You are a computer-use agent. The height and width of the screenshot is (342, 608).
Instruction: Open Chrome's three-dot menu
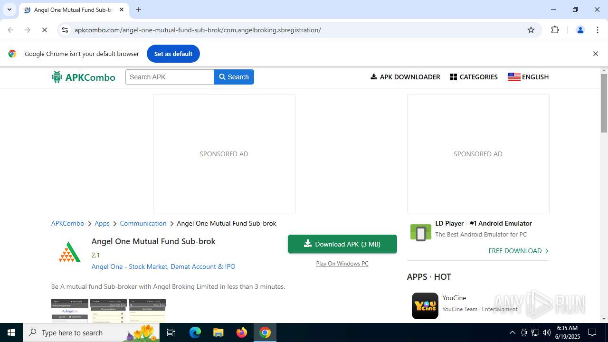click(x=597, y=30)
